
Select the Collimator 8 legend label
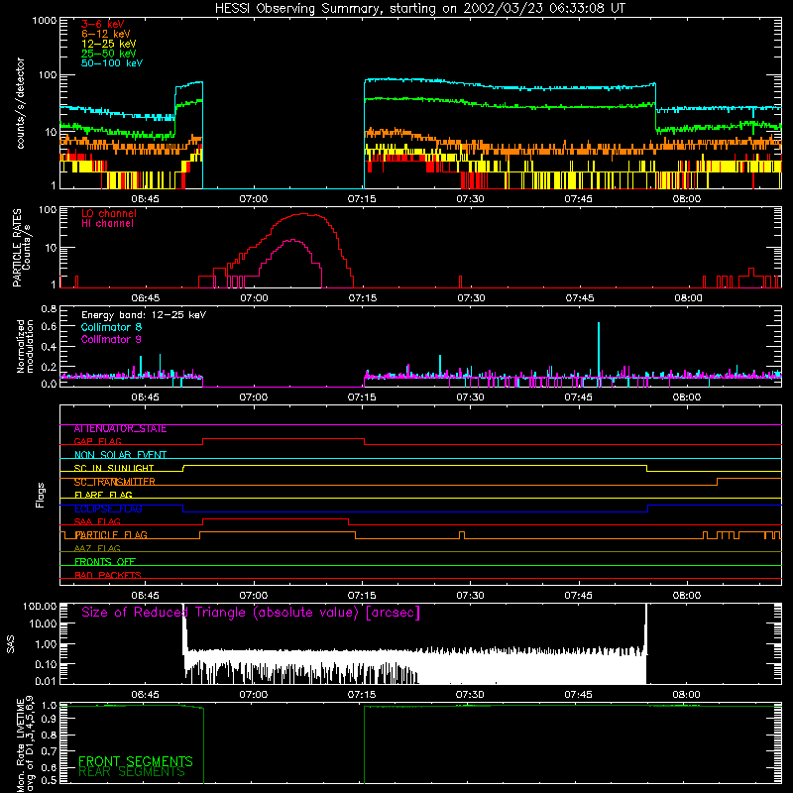tap(111, 327)
